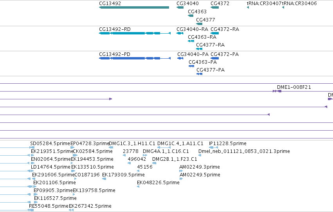
Task: Click the tRNA:CR30406 feature label
Action: 299,4
